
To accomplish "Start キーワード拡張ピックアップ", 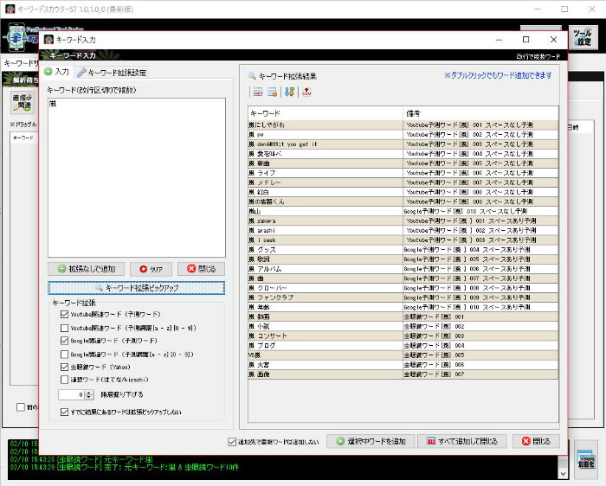I will (137, 288).
